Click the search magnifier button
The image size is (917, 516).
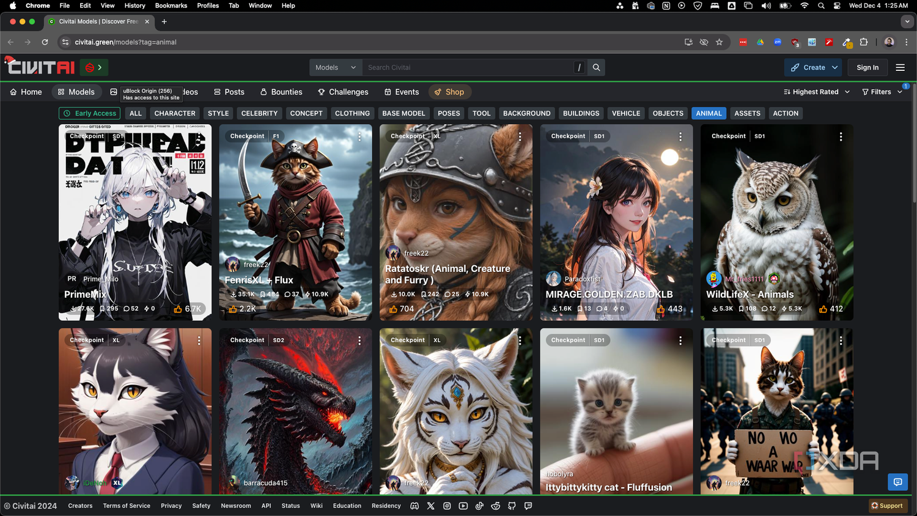597,67
